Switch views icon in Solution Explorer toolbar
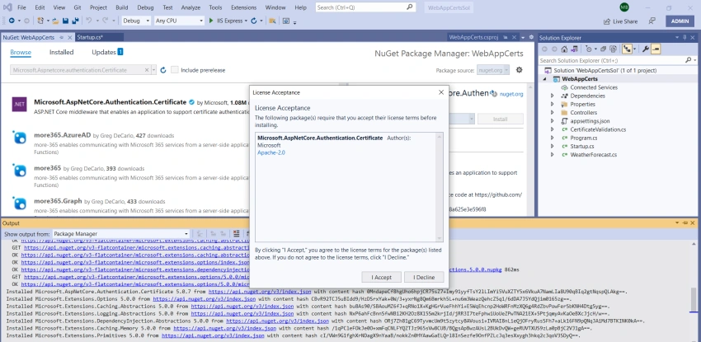 tap(575, 49)
